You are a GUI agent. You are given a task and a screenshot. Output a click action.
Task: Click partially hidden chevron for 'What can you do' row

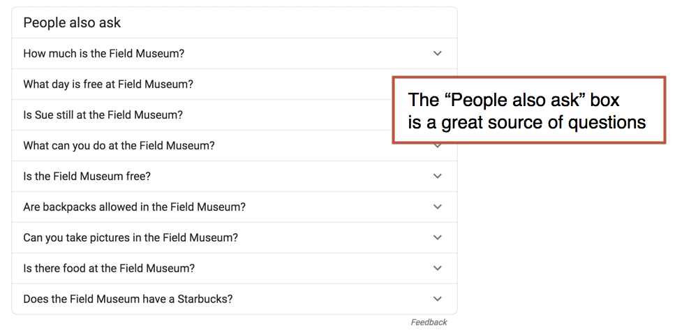point(438,147)
